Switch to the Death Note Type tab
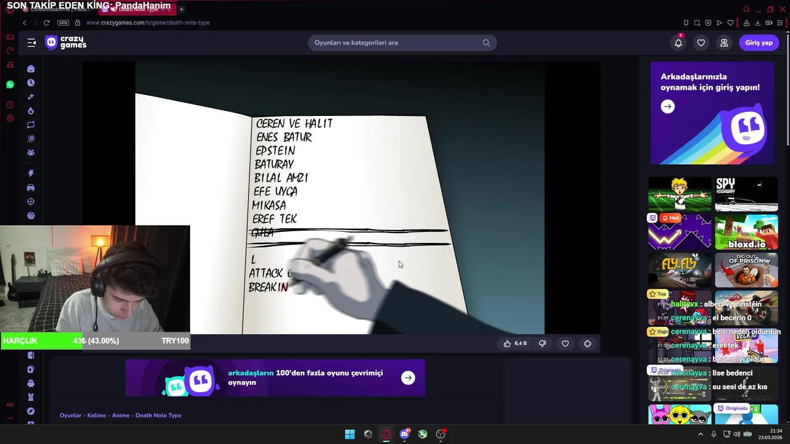Viewport: 790px width, 444px height. 136,9
